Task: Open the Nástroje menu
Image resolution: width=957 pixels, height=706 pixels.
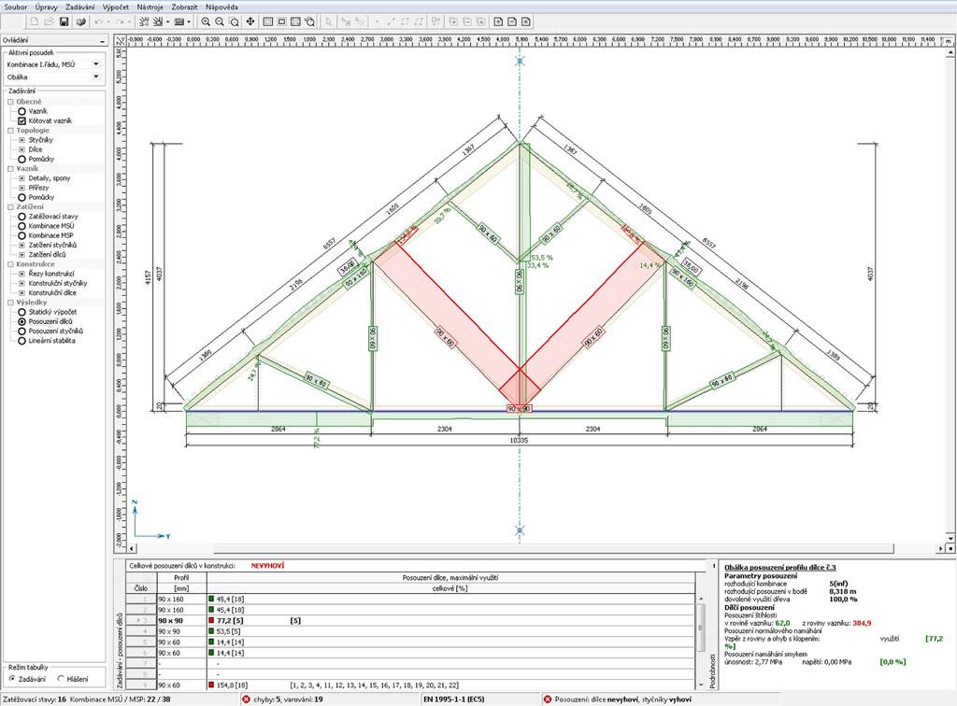Action: coord(150,7)
